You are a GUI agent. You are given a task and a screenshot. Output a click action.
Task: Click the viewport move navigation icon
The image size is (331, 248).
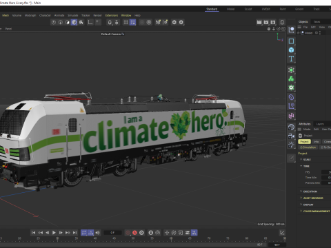(269, 29)
